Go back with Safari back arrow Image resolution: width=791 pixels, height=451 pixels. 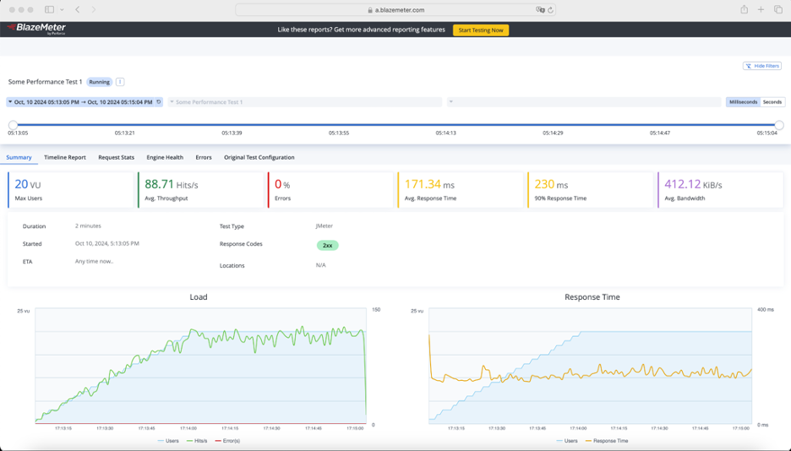tap(77, 9)
